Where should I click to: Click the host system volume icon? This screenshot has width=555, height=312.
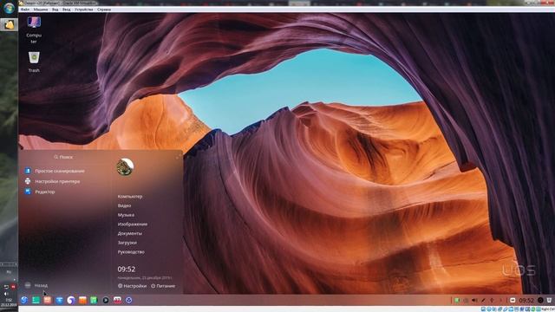(x=6, y=294)
